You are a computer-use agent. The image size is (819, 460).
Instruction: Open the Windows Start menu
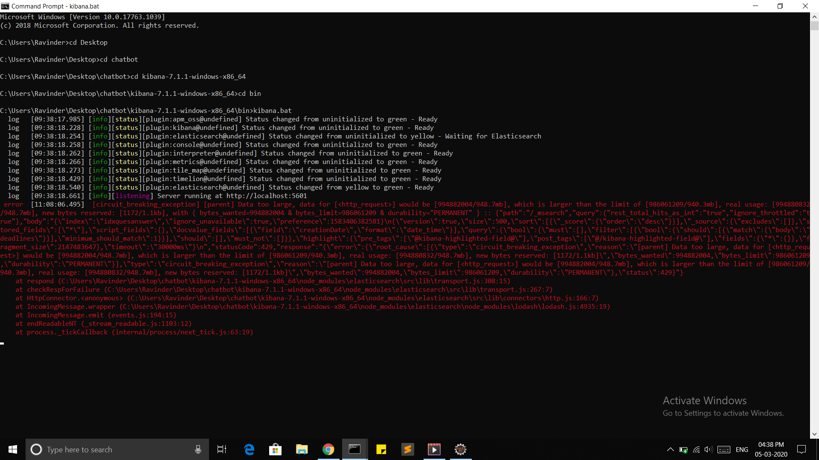pyautogui.click(x=13, y=449)
